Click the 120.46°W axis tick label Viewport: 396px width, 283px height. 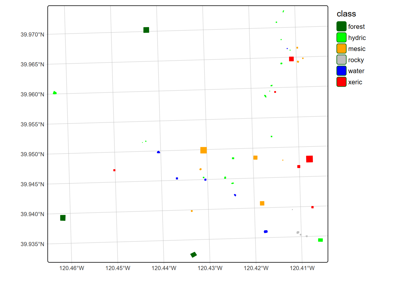point(72,268)
